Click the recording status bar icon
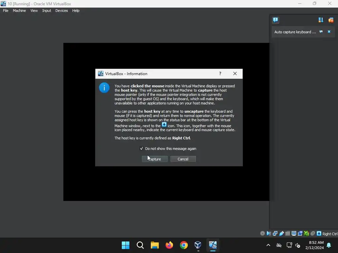 [300, 234]
